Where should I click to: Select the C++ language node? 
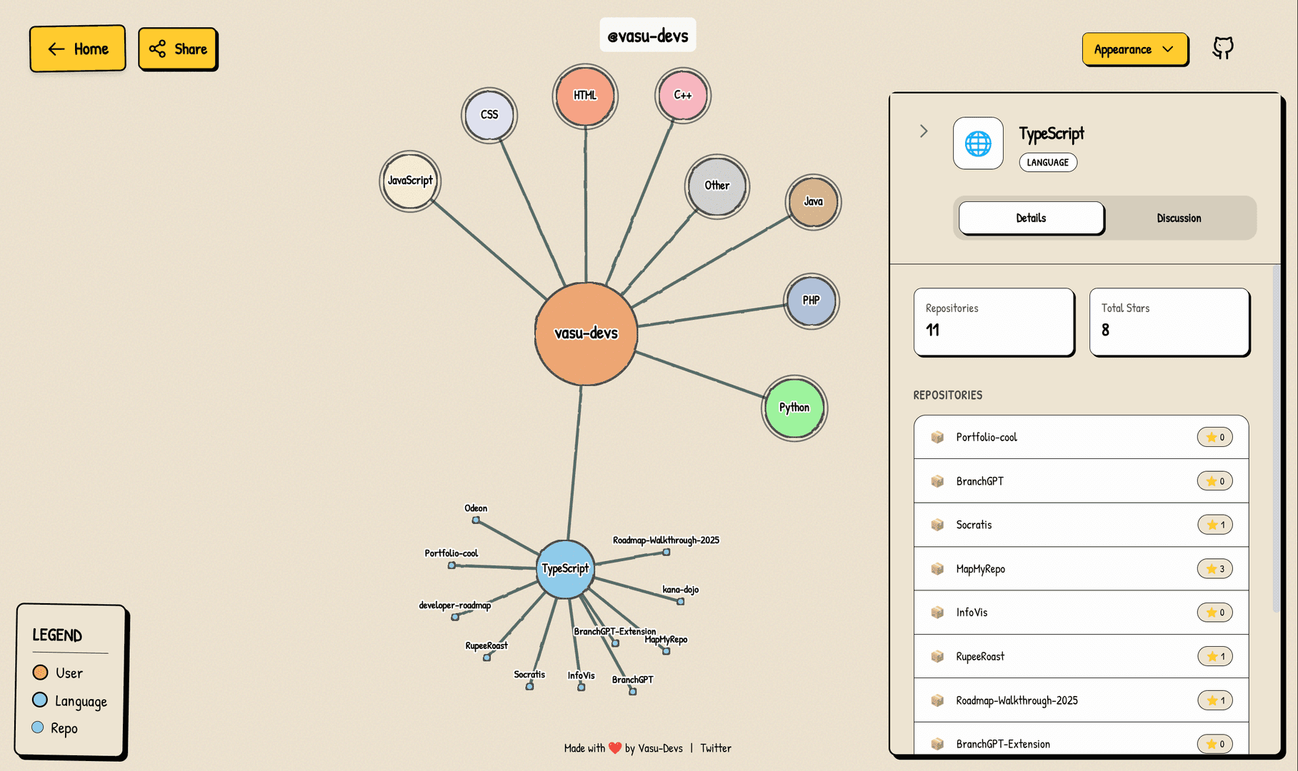click(682, 96)
